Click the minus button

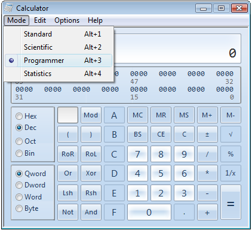click(x=207, y=193)
